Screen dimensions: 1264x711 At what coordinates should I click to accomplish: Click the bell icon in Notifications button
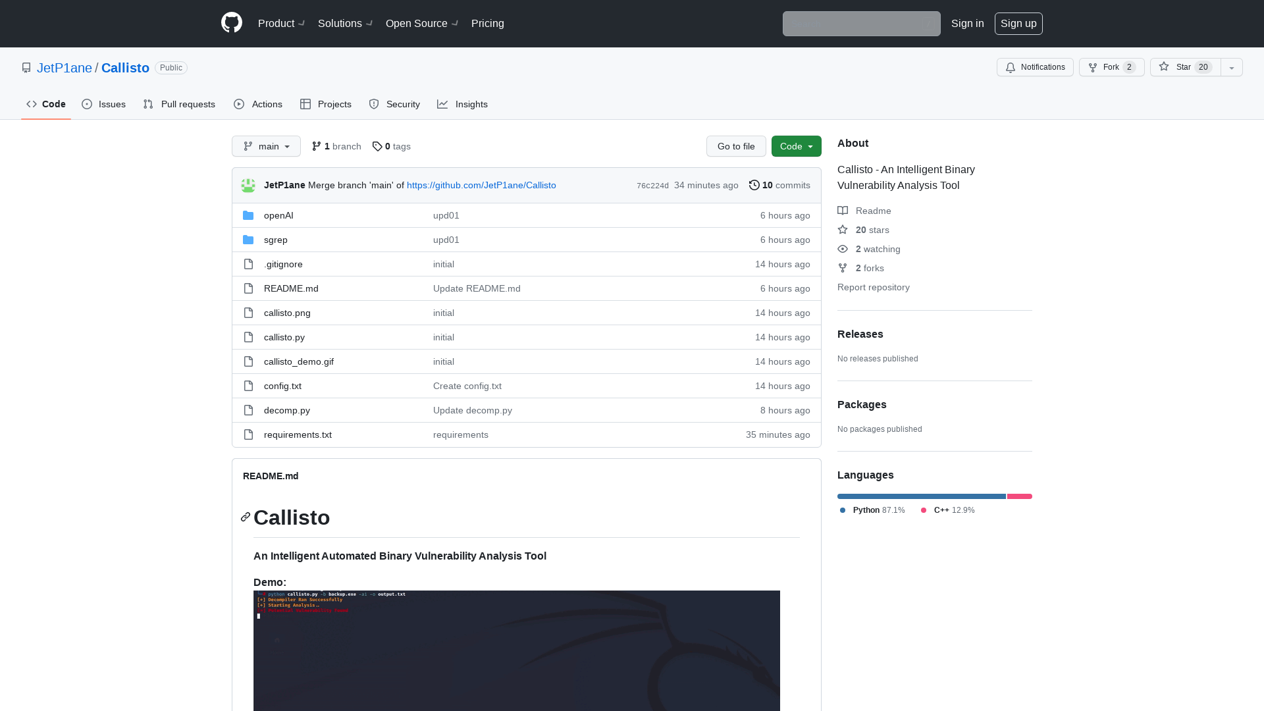point(1011,68)
